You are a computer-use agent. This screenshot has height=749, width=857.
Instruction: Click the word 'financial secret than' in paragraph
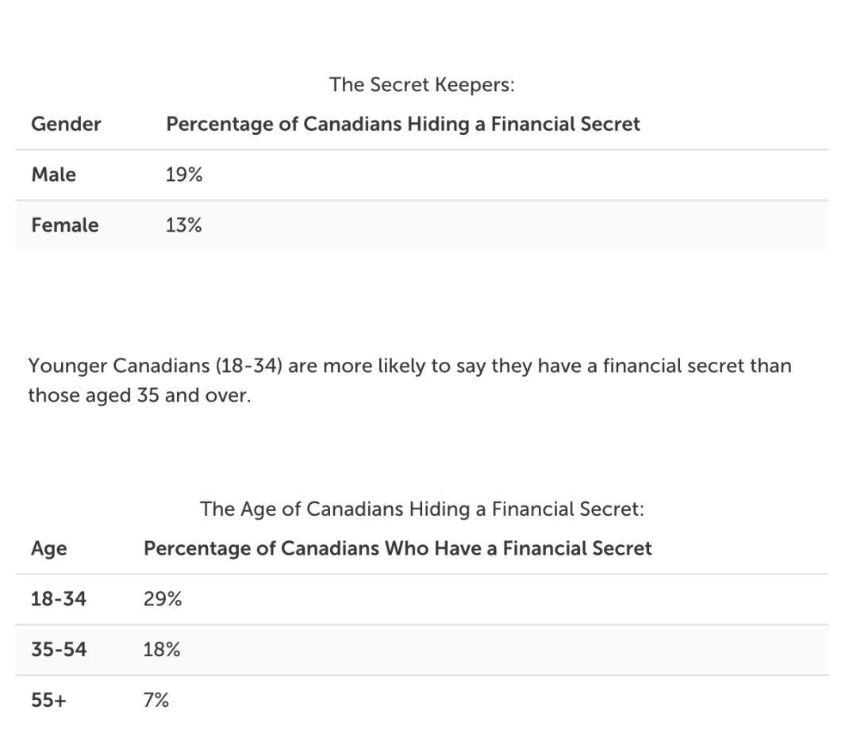coord(697,366)
